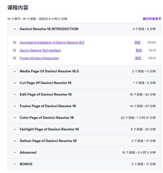The image size is (163, 173).
Task: Open Davinci Resolve 18.5 Interface lecture link
Action: [40, 50]
